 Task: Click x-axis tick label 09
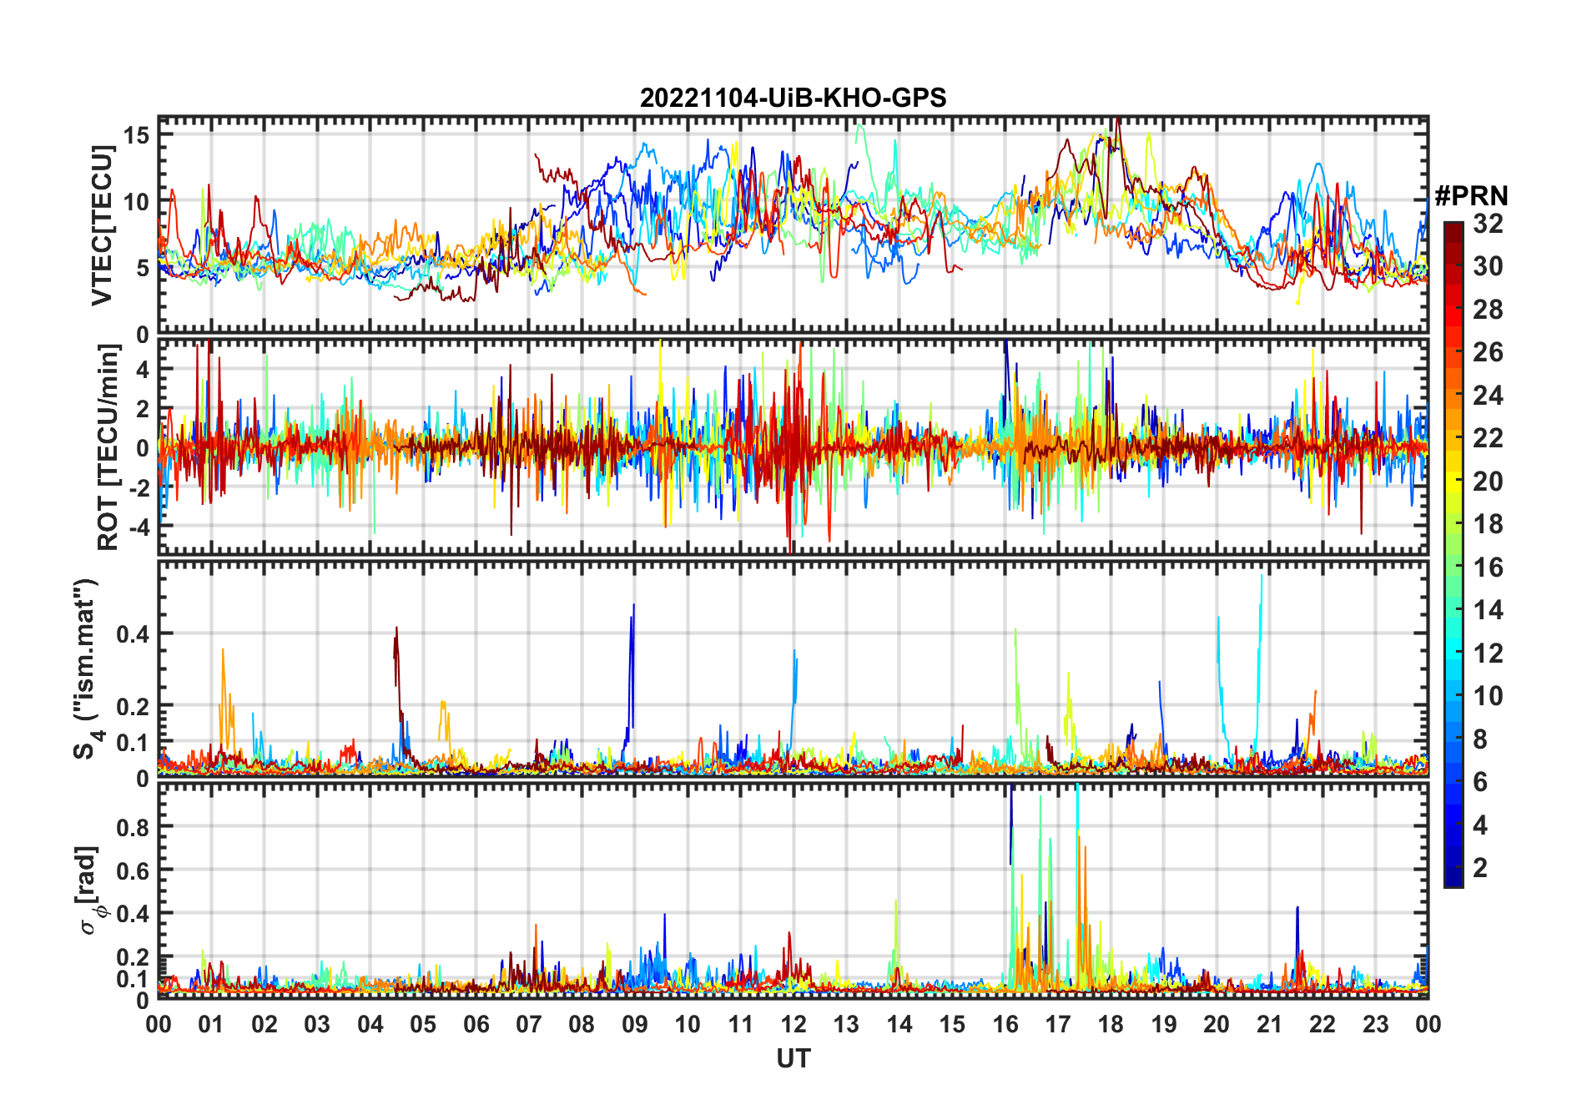635,1024
